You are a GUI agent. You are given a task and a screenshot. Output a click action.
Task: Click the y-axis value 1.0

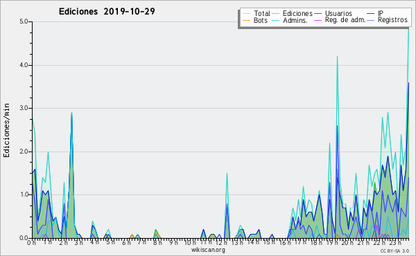coord(24,194)
